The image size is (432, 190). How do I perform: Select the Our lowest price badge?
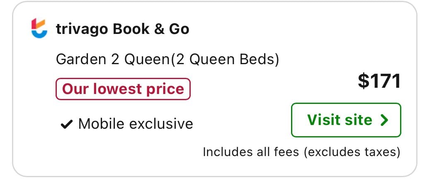123,89
